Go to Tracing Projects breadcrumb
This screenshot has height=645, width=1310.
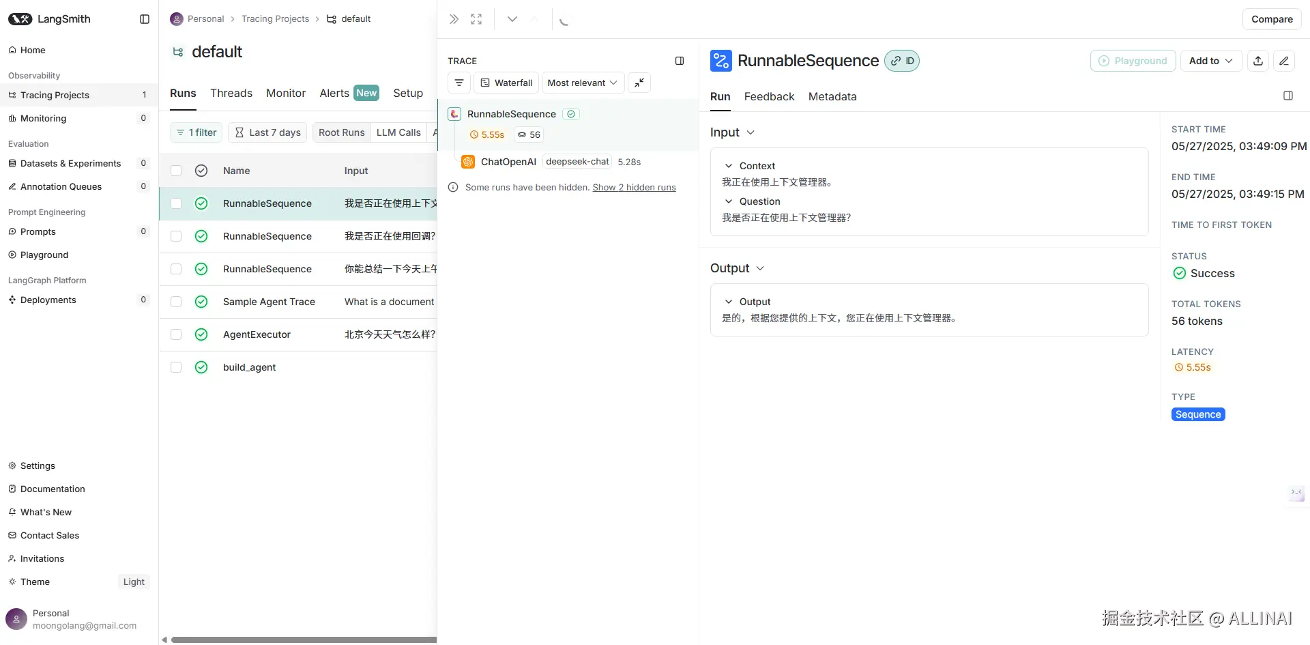tap(275, 19)
